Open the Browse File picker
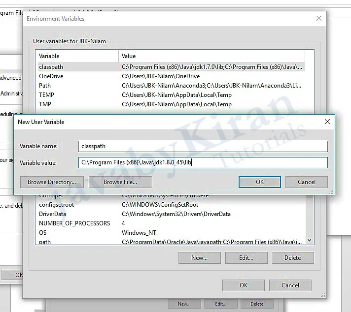Image resolution: width=351 pixels, height=312 pixels. click(120, 182)
